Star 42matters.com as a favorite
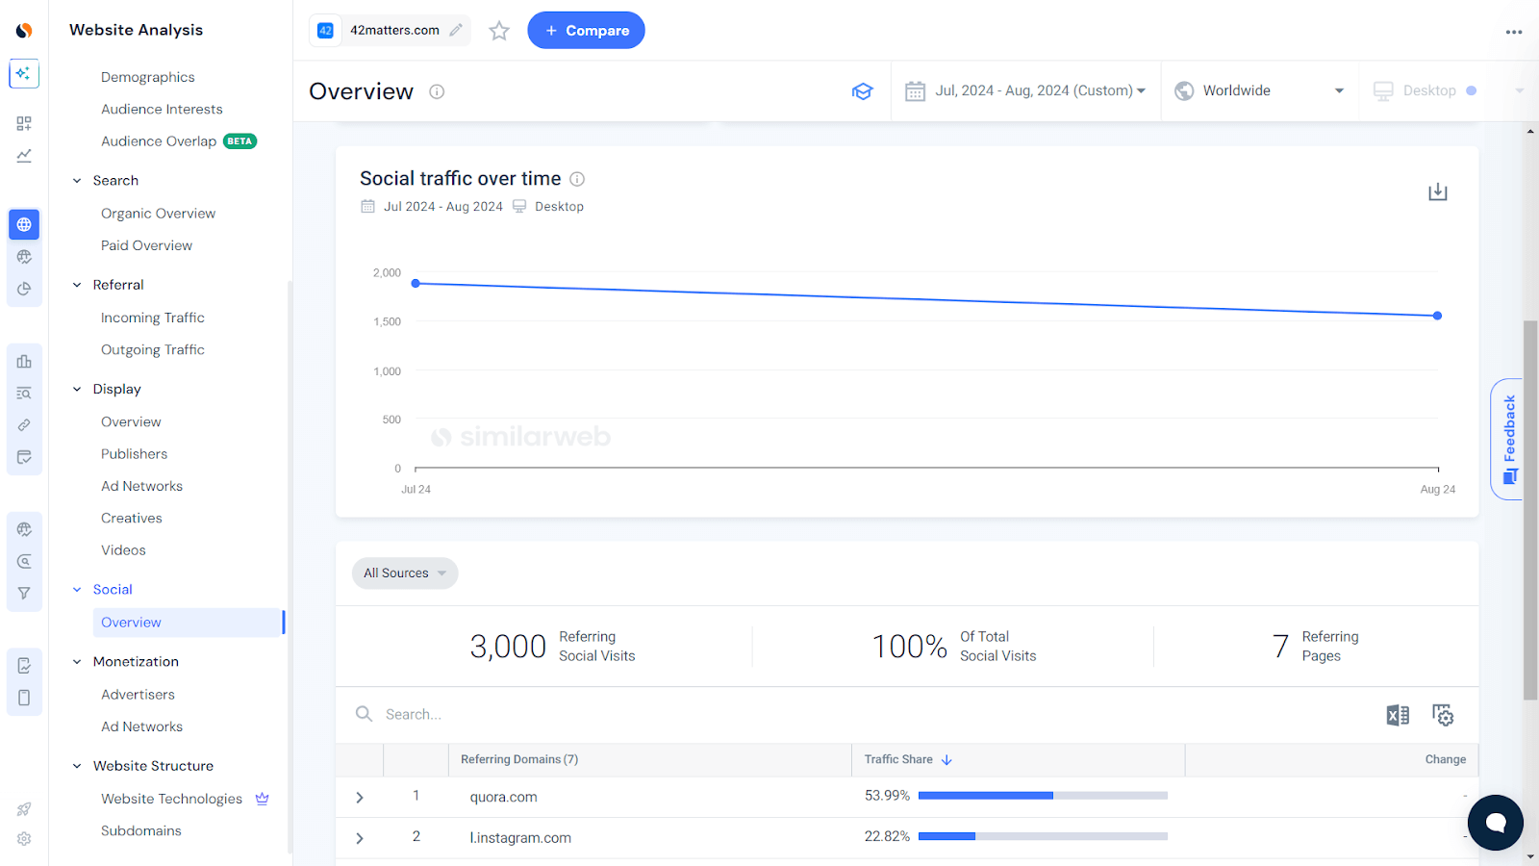The height and width of the screenshot is (866, 1539). tap(498, 30)
